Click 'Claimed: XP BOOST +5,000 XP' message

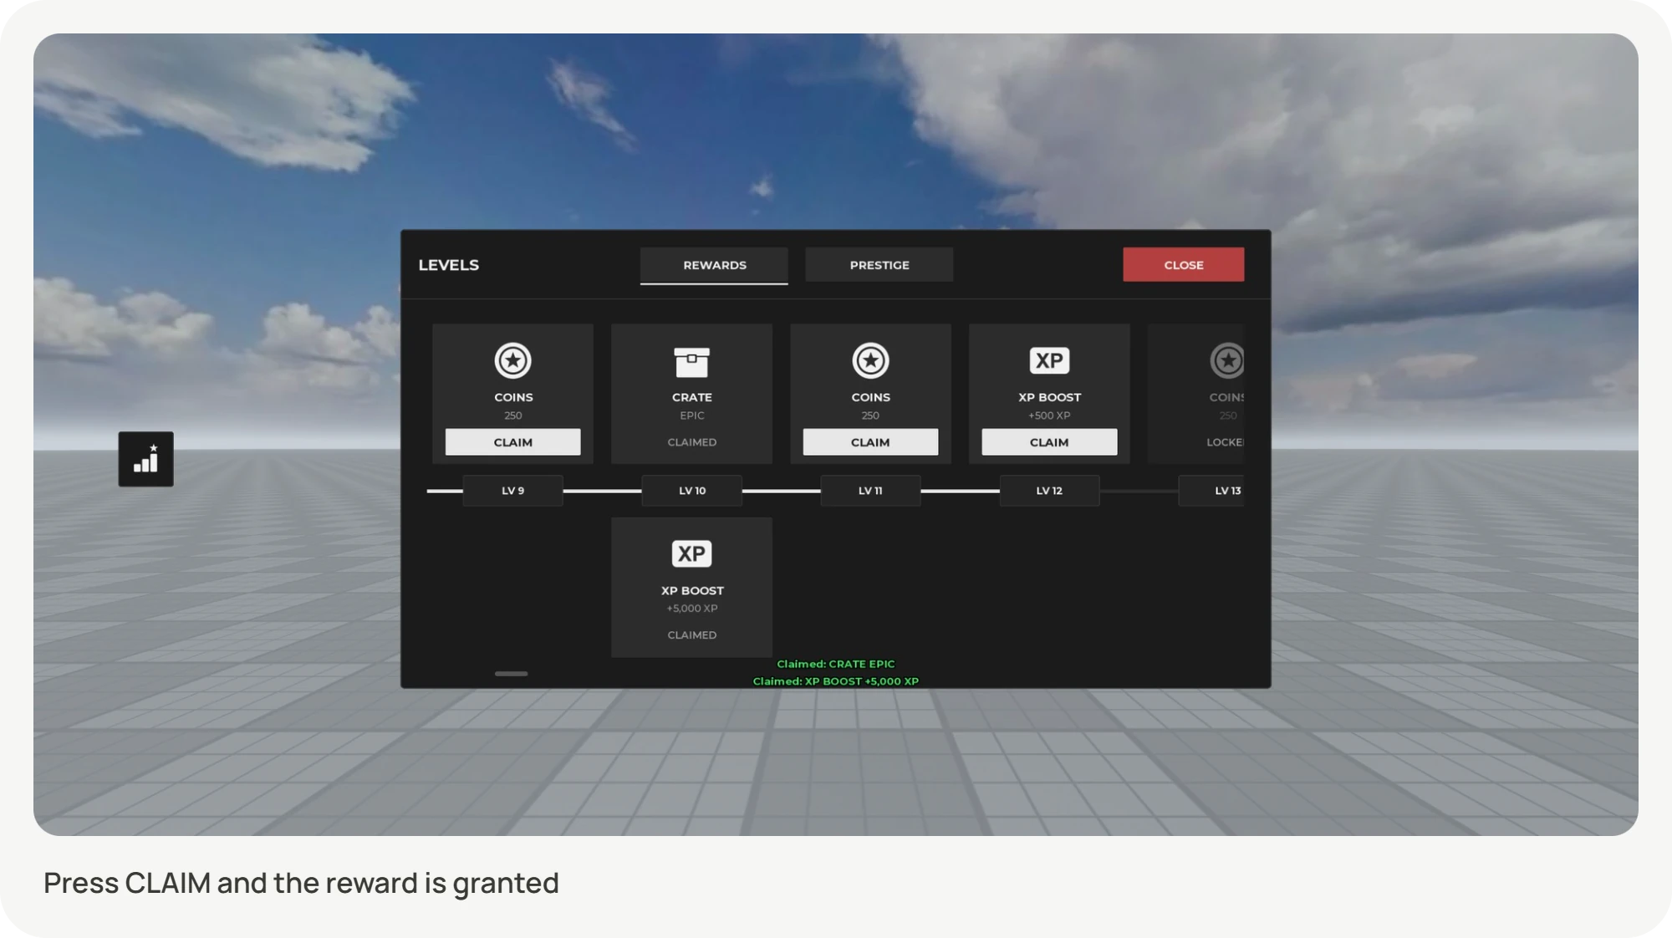click(836, 681)
